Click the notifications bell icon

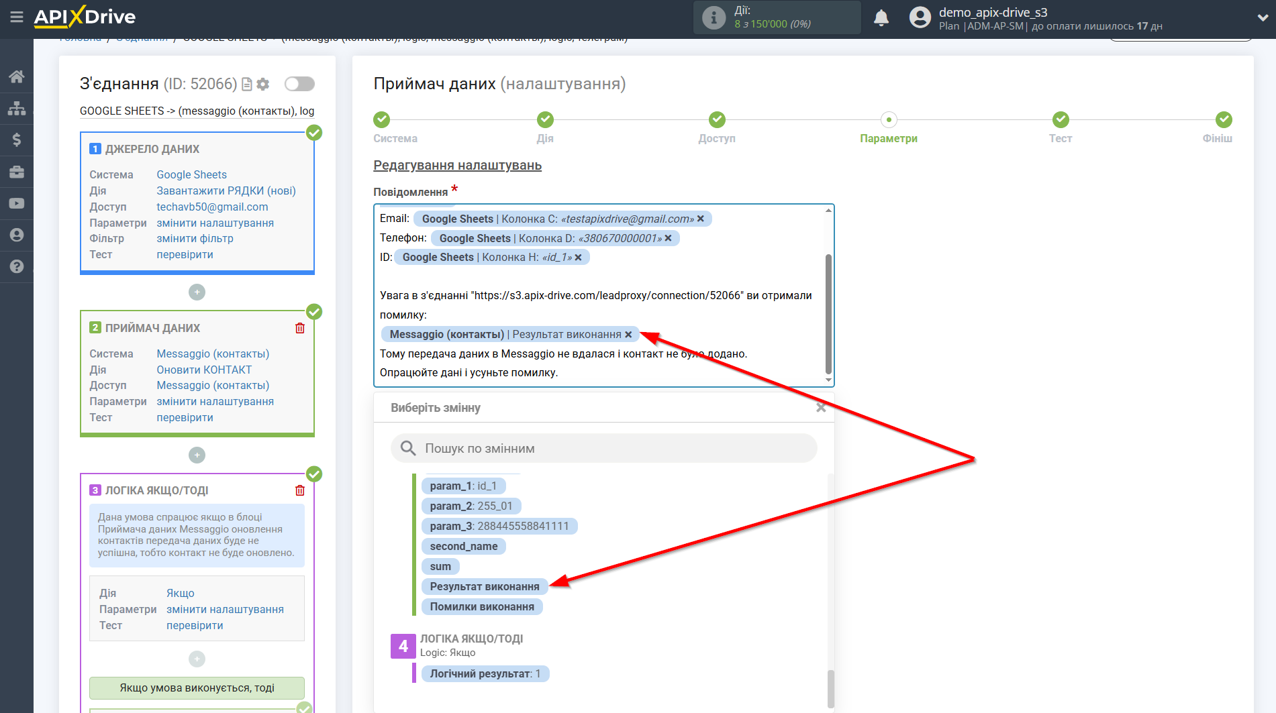click(x=881, y=18)
